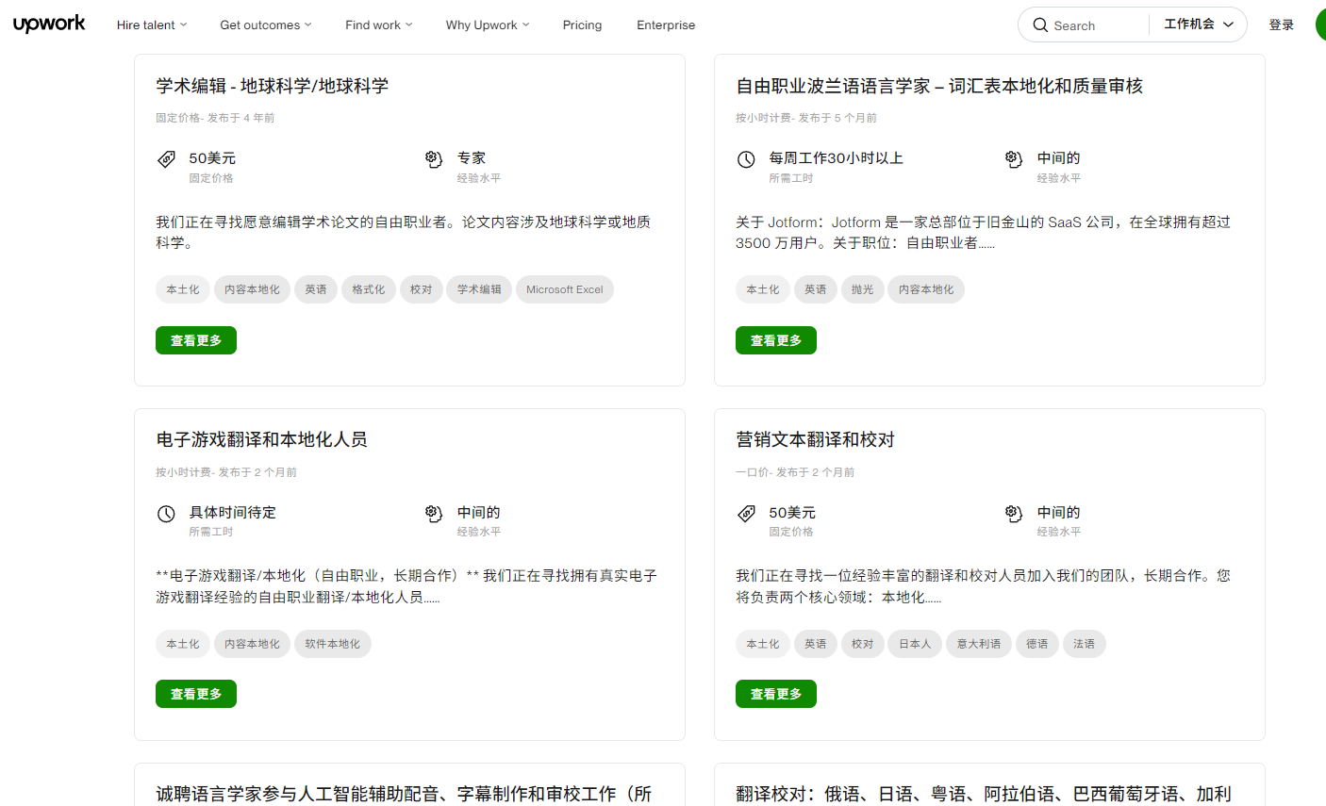Screen dimensions: 1326x806
Task: Open the Pricing page
Action: pos(582,25)
